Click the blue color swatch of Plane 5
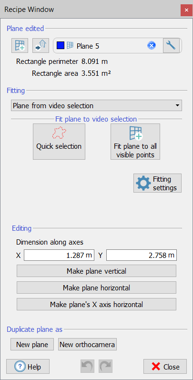This screenshot has width=193, height=380. [61, 45]
